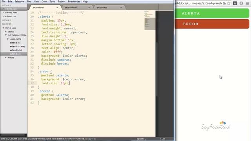Click the sidebar horizontal scrollbar
The width and height of the screenshot is (251, 141).
[13, 135]
